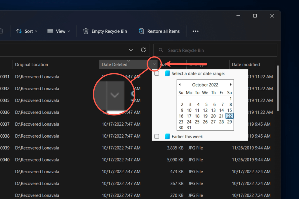Click the Date modified column header
Screen dimensions: 299x199
tap(246, 64)
